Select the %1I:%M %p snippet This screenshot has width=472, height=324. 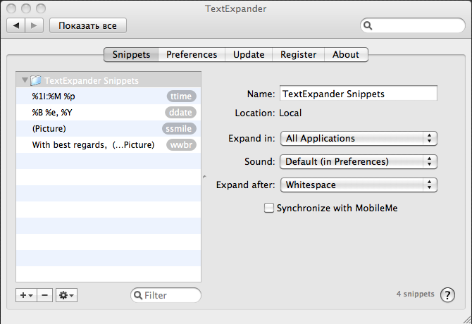click(x=108, y=96)
